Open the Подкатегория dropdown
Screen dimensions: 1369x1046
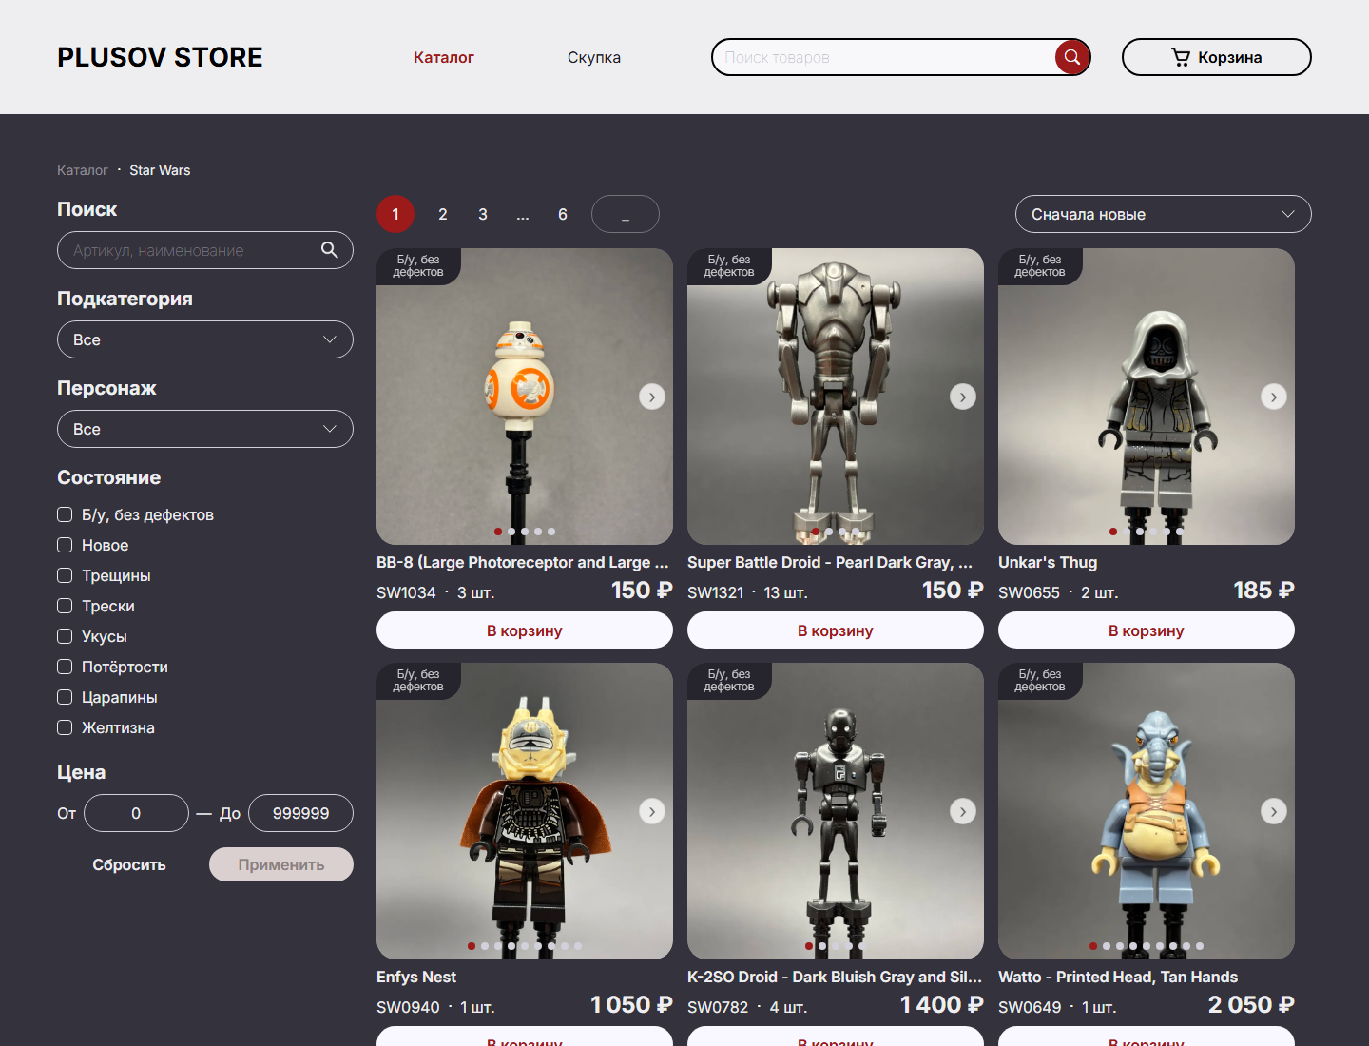(205, 339)
